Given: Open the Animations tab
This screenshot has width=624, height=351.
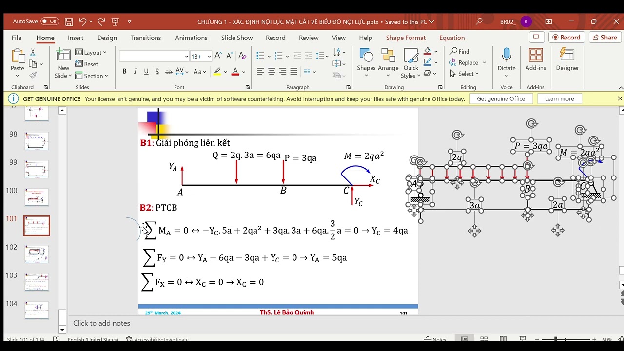Looking at the screenshot, I should point(191,38).
